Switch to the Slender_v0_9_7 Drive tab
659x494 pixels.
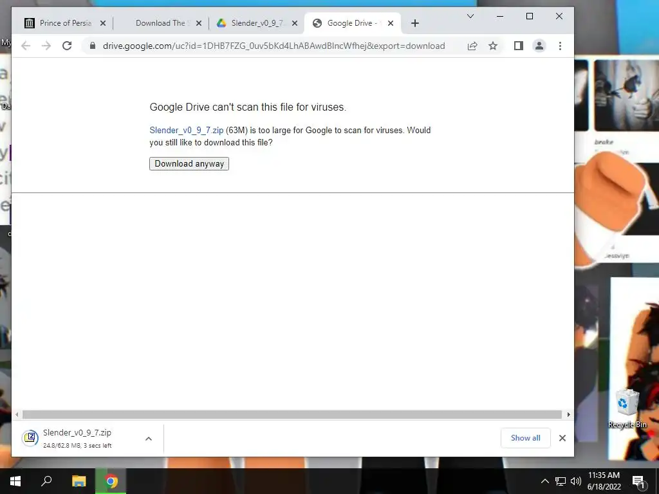258,23
